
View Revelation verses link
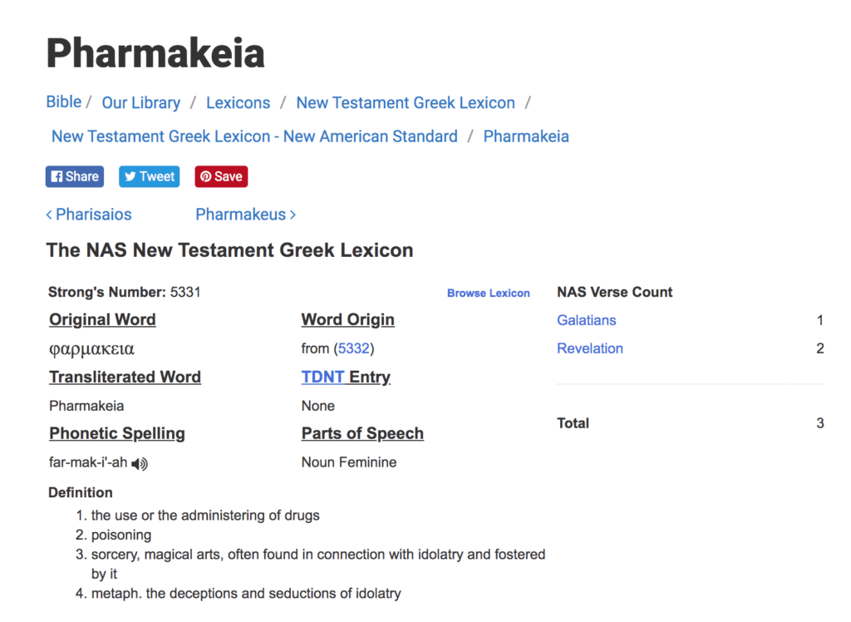pyautogui.click(x=590, y=348)
